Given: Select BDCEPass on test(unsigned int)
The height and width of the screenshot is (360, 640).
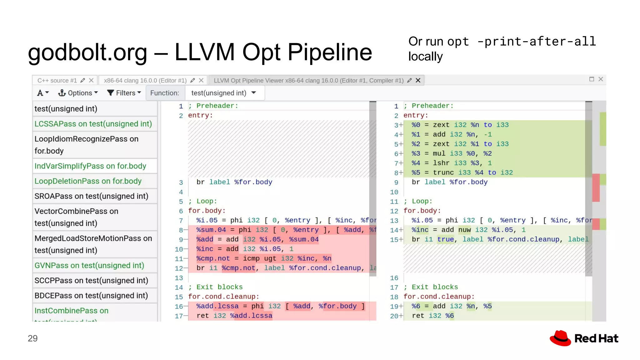Looking at the screenshot, I should (95, 295).
